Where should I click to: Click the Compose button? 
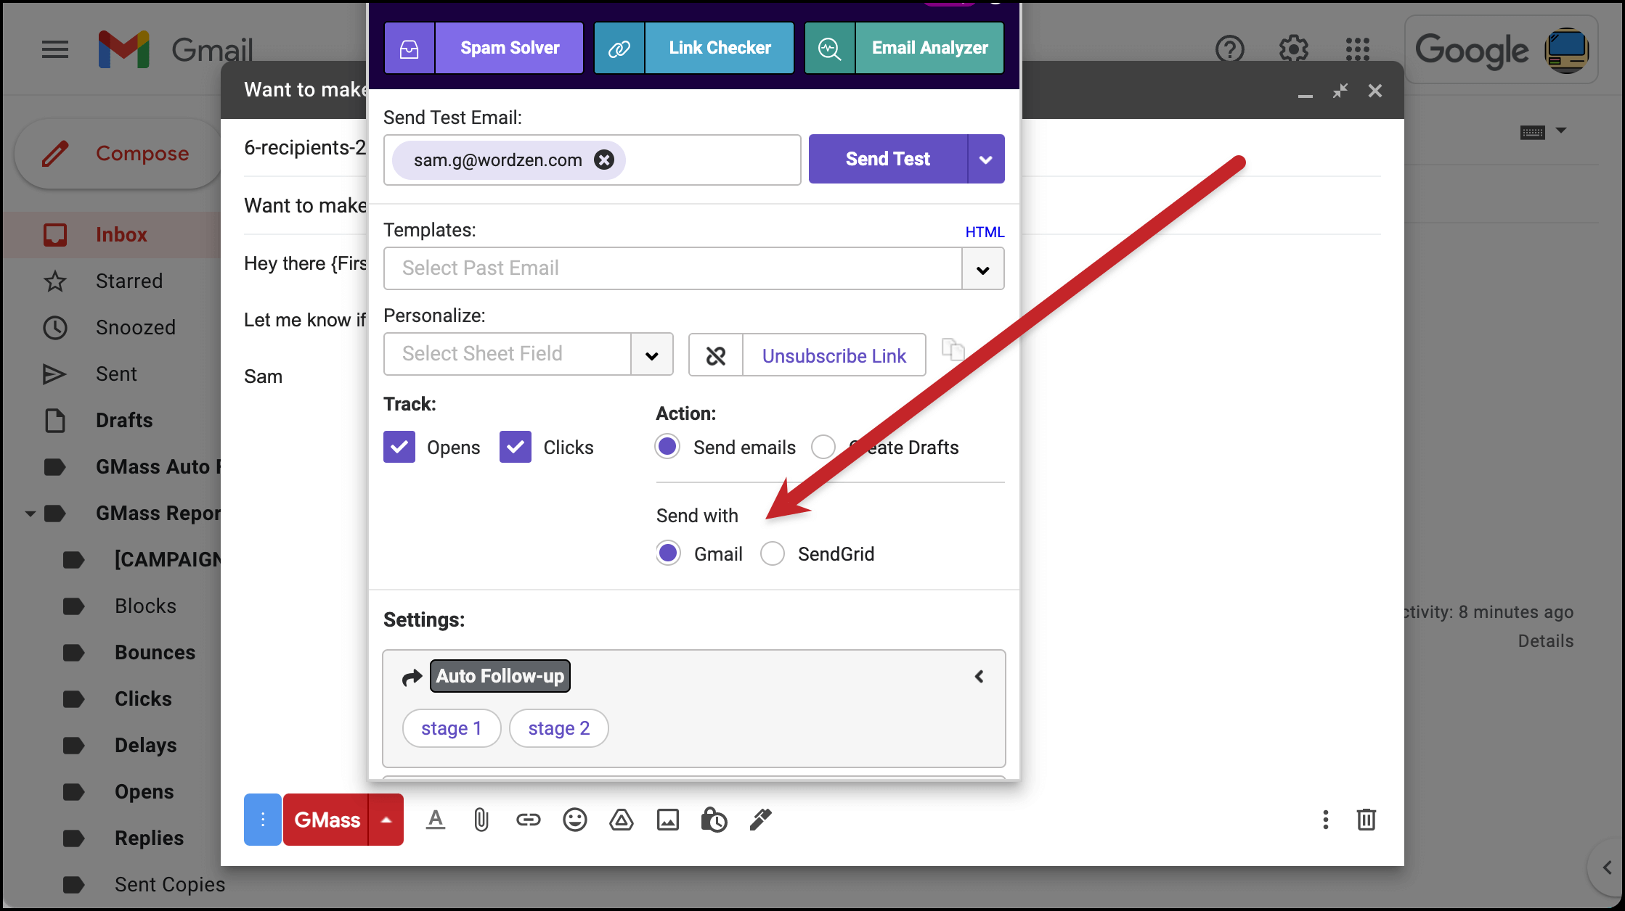click(x=118, y=154)
